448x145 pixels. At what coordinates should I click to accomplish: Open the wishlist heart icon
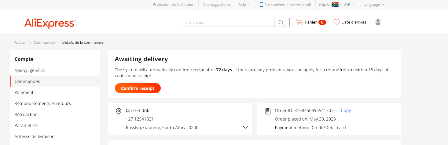coord(336,22)
